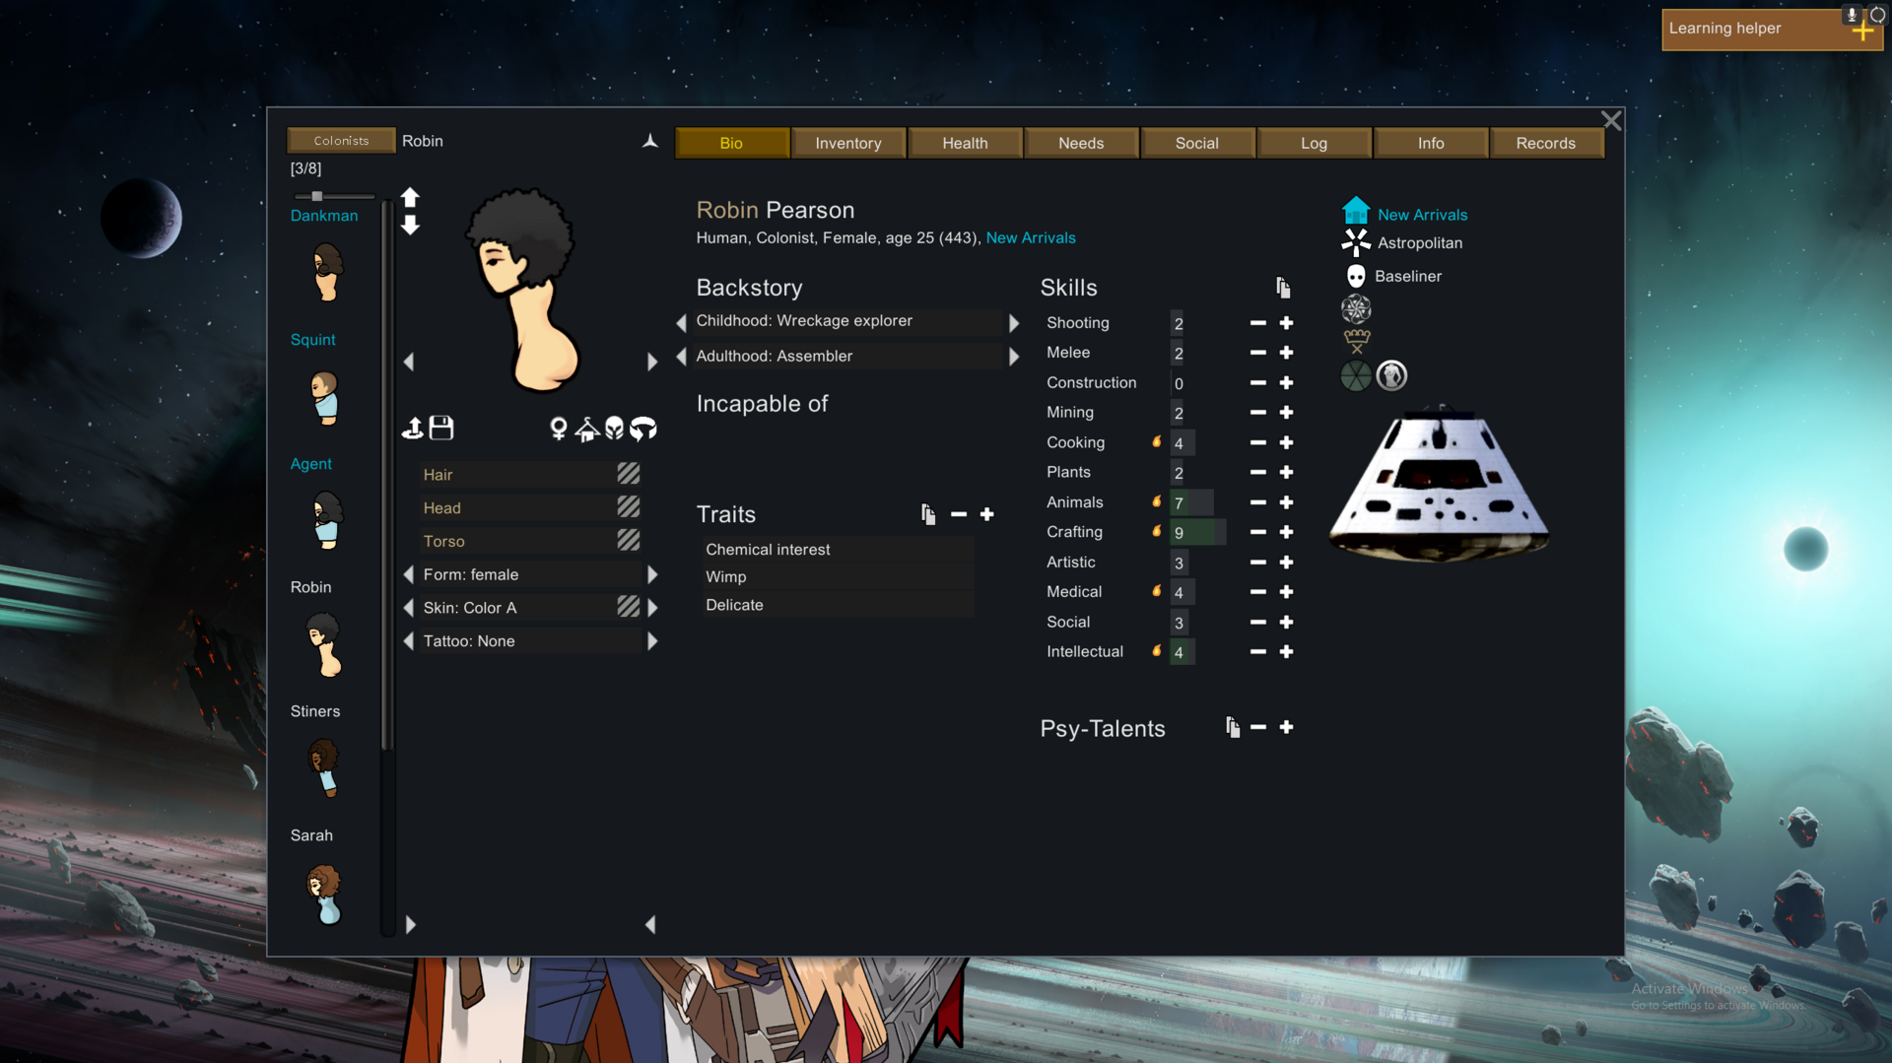The width and height of the screenshot is (1892, 1063).
Task: Move the colonist down with the down arrow
Action: coord(410,226)
